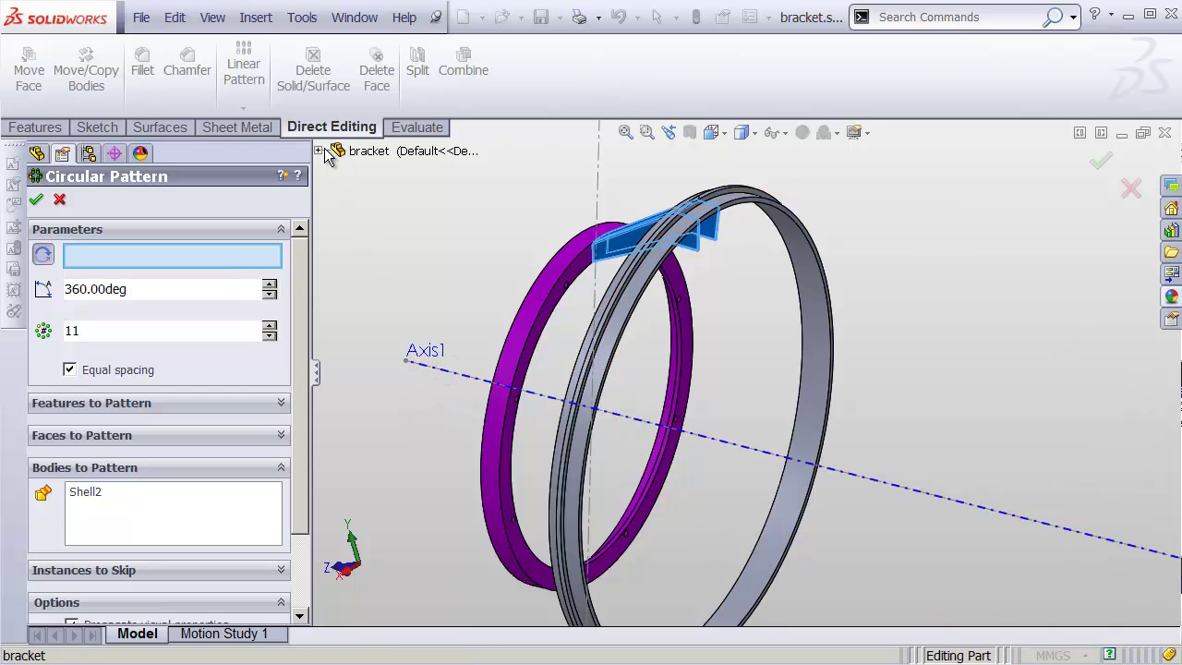Open the DimXpertManager tab

tap(115, 153)
